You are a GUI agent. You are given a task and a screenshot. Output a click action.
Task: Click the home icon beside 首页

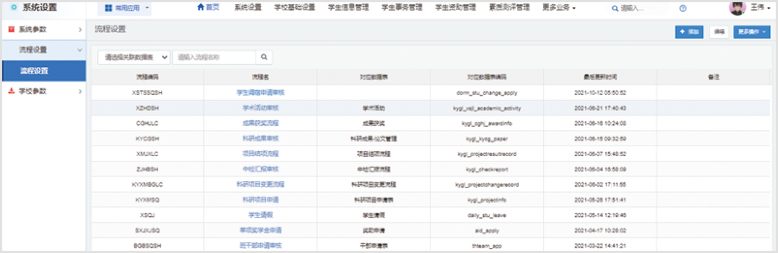pyautogui.click(x=201, y=7)
